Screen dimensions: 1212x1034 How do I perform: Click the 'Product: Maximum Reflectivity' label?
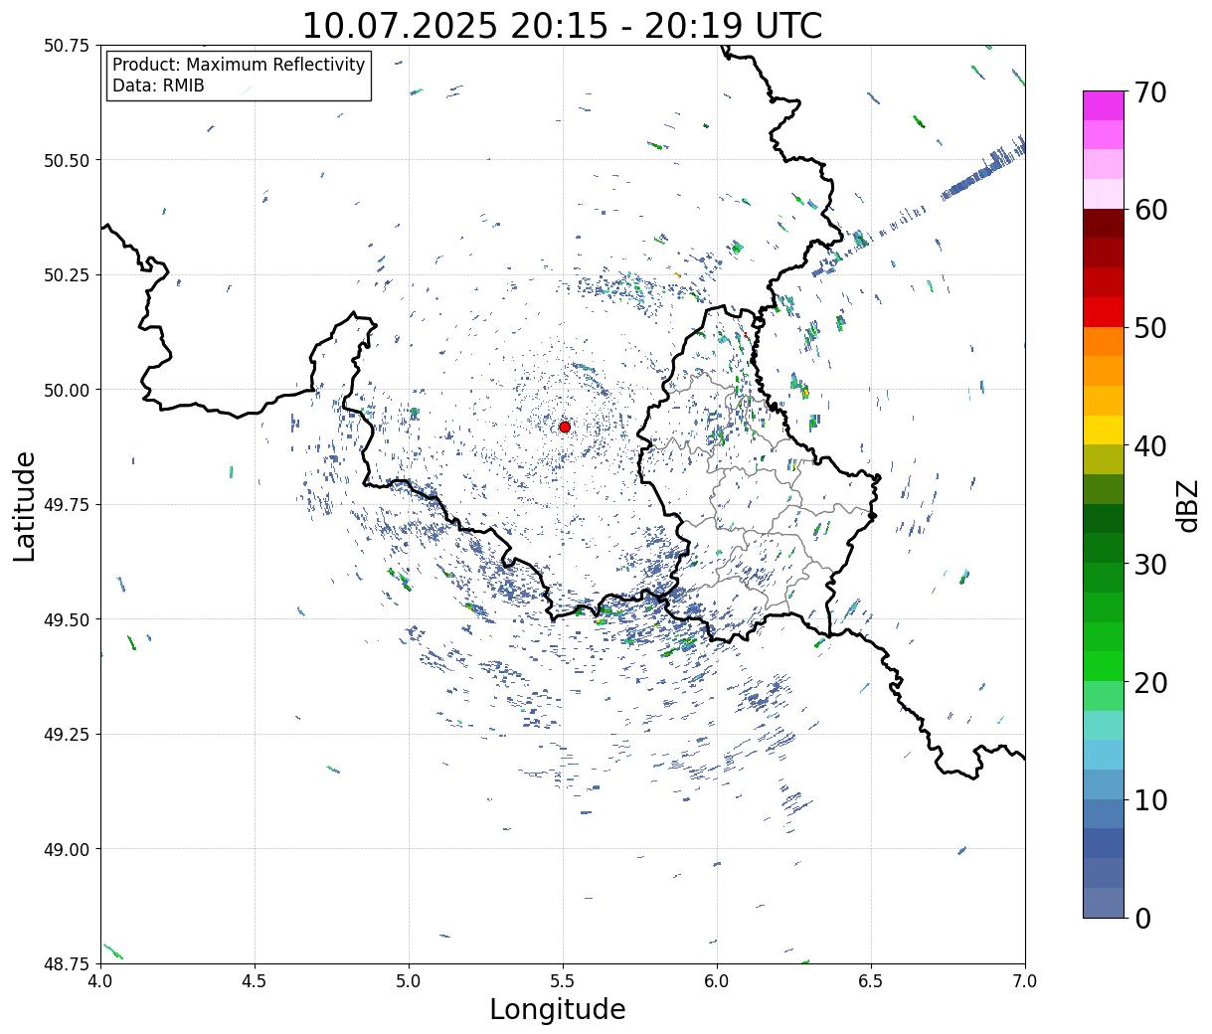pyautogui.click(x=239, y=66)
